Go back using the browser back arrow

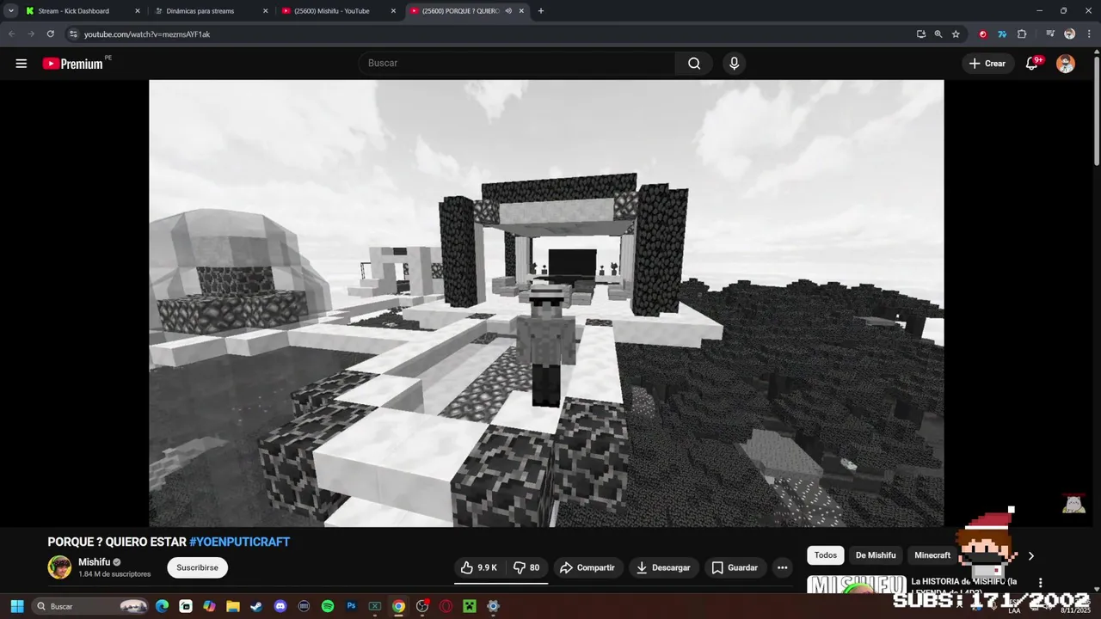(11, 34)
